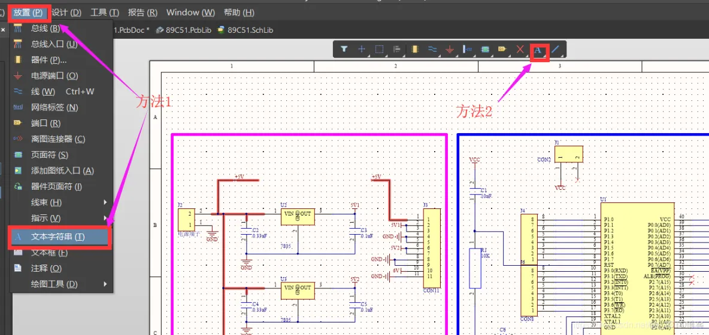Image resolution: width=709 pixels, height=335 pixels.
Task: Open the 放置 (P) menu
Action: point(28,12)
